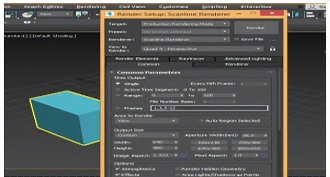This screenshot has width=330, height=177.
Task: Choose the 320x240 preset button
Action: (x=209, y=142)
